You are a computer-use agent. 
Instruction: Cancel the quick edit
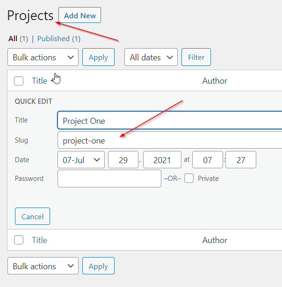click(32, 216)
